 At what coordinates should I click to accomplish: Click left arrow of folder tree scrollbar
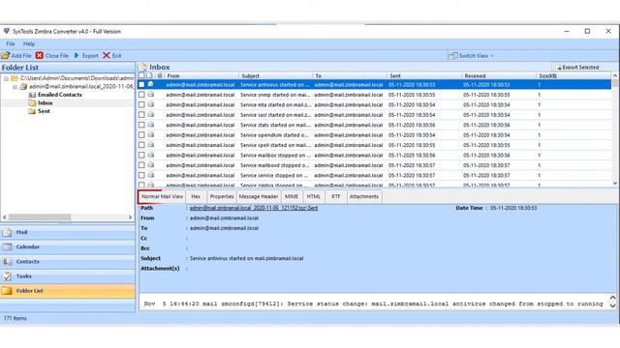pyautogui.click(x=5, y=217)
